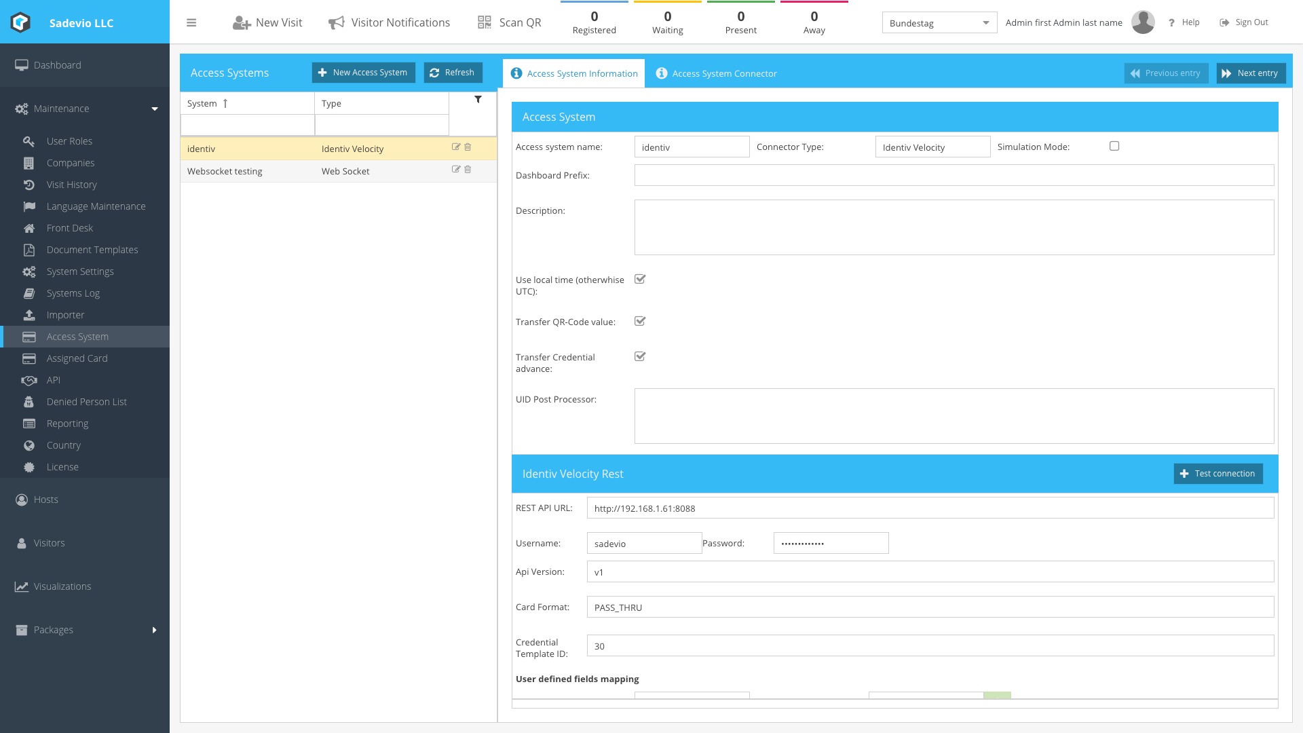1303x733 pixels.
Task: Open New Visit
Action: click(x=267, y=22)
